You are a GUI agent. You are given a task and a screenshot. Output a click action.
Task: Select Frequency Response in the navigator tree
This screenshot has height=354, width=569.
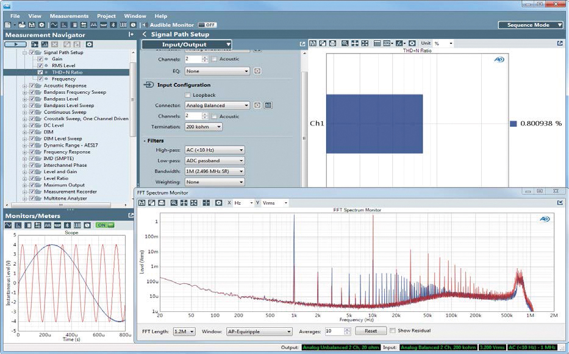tap(66, 152)
